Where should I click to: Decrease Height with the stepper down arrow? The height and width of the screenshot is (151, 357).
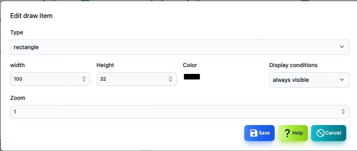point(171,80)
